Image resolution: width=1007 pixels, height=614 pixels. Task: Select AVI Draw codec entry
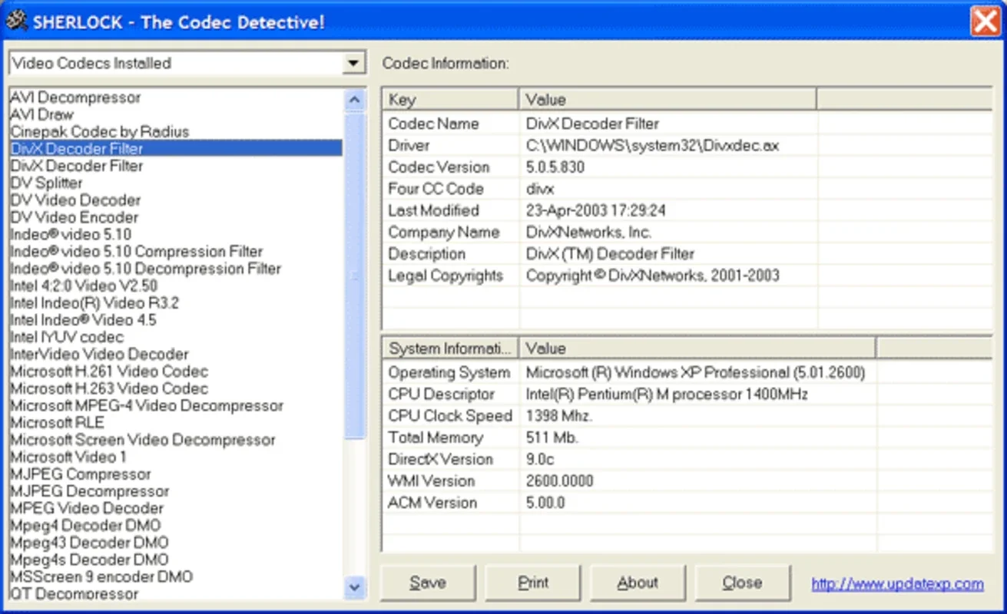coord(176,114)
